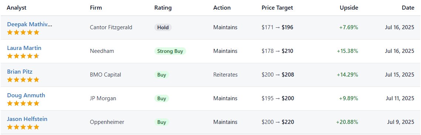The width and height of the screenshot is (421, 135).
Task: Open Brian Pitz analyst profile
Action: click(20, 72)
